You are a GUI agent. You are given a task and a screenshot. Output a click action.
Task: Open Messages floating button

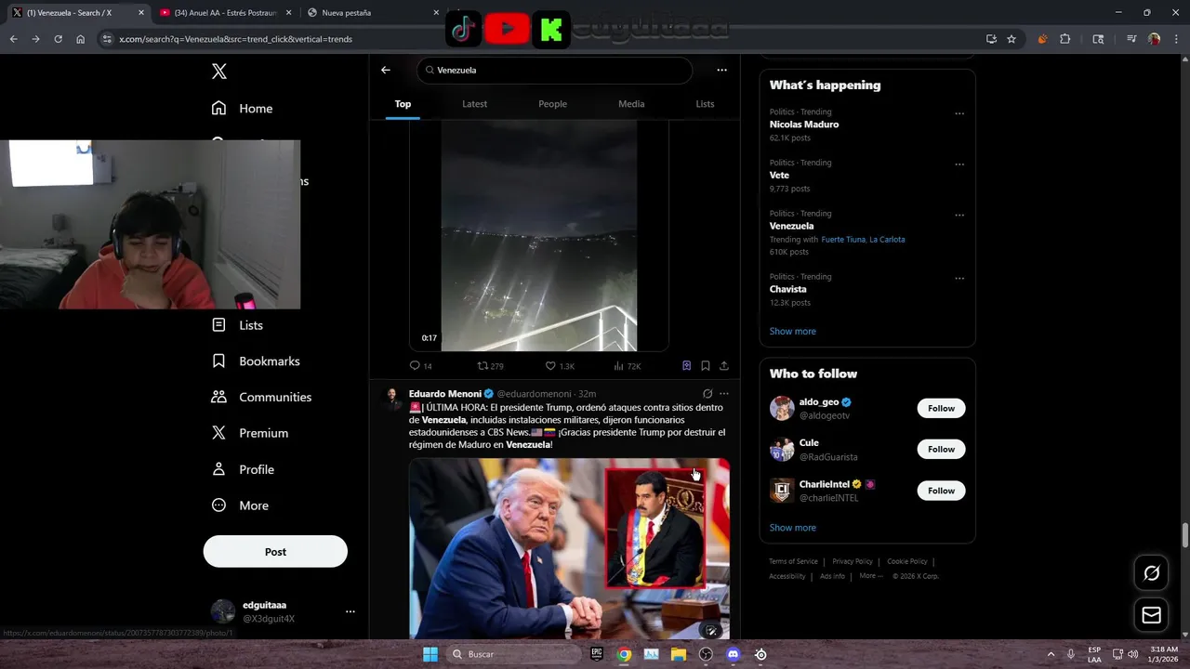(1151, 615)
